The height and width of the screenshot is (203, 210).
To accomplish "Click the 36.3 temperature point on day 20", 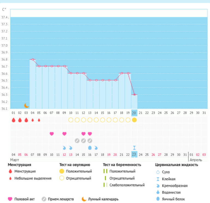I will pos(134,95).
